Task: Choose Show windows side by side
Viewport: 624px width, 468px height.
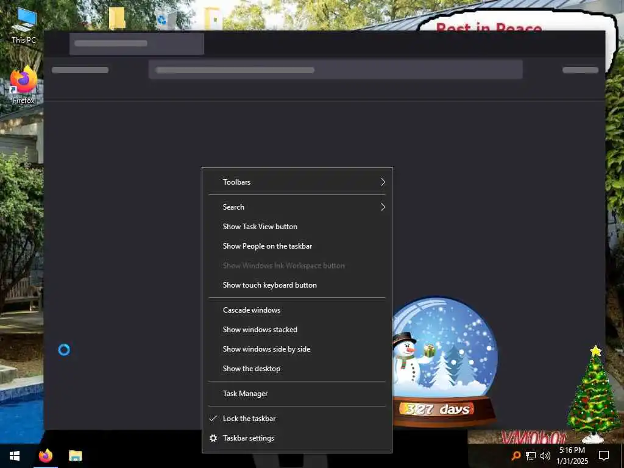Action: pos(297,349)
